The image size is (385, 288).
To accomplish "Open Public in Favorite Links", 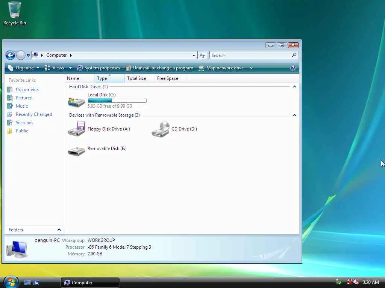I will [22, 131].
